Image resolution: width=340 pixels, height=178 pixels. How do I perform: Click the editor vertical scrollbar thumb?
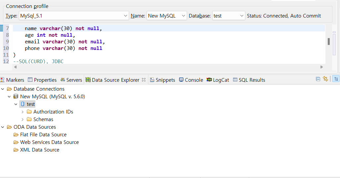[329, 41]
